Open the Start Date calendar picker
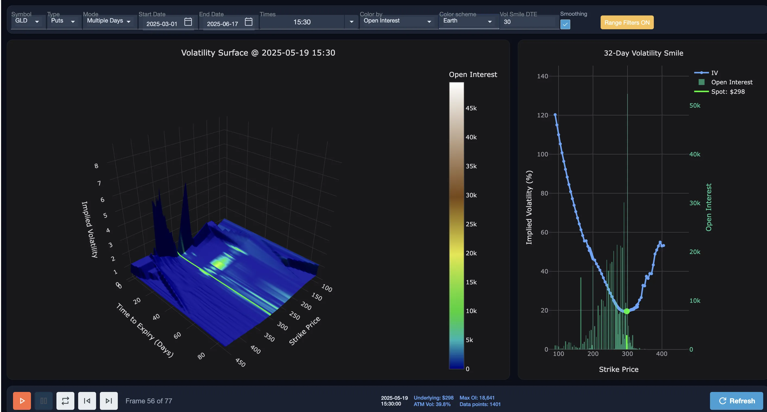 click(188, 22)
